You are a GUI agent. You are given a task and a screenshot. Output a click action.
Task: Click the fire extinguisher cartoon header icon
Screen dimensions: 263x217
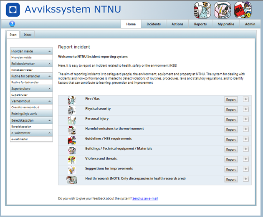202,10
